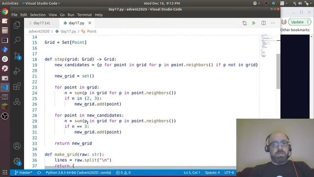
Task: Open the Selection menu
Action: (x=38, y=15)
